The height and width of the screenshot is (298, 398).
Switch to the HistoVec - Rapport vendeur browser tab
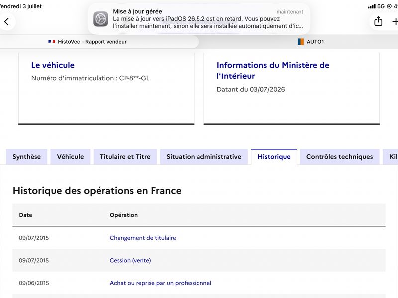click(99, 42)
